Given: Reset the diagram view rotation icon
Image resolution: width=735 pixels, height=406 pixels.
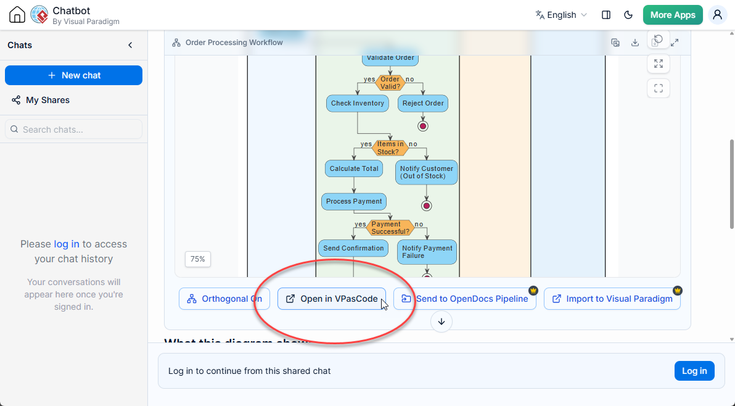Looking at the screenshot, I should click(659, 39).
